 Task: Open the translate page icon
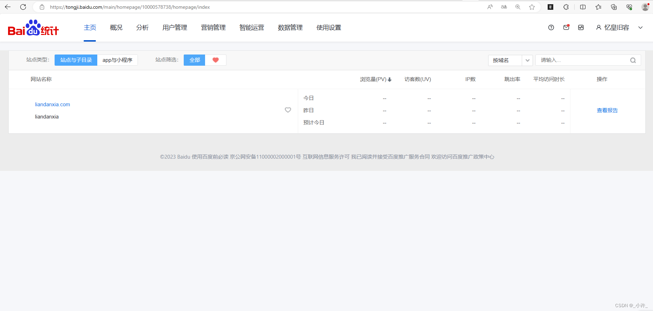point(504,7)
